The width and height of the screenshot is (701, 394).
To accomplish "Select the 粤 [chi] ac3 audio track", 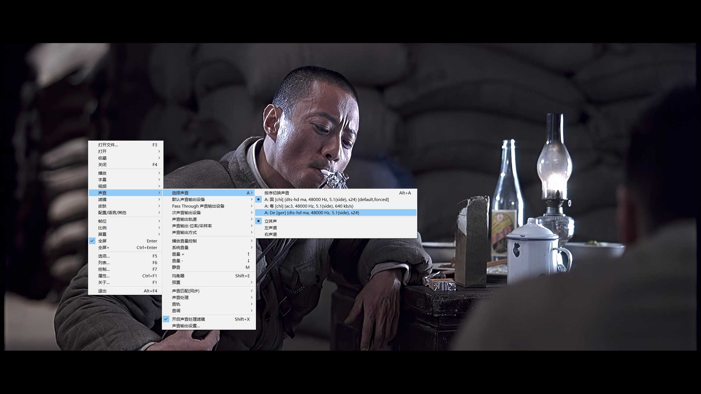I will tap(336, 206).
